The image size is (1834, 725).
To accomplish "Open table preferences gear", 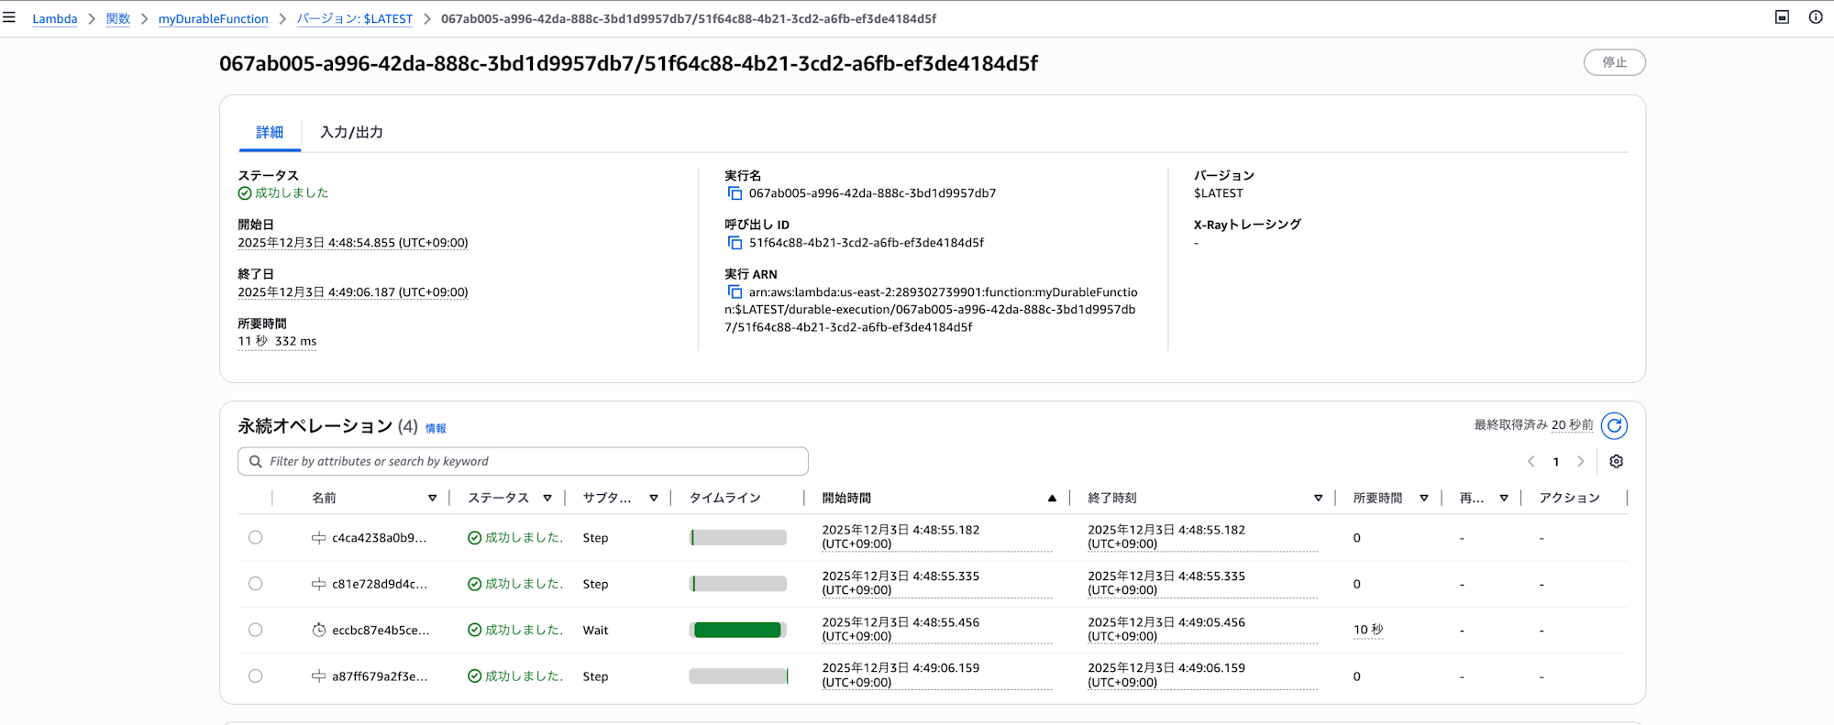I will (1617, 462).
